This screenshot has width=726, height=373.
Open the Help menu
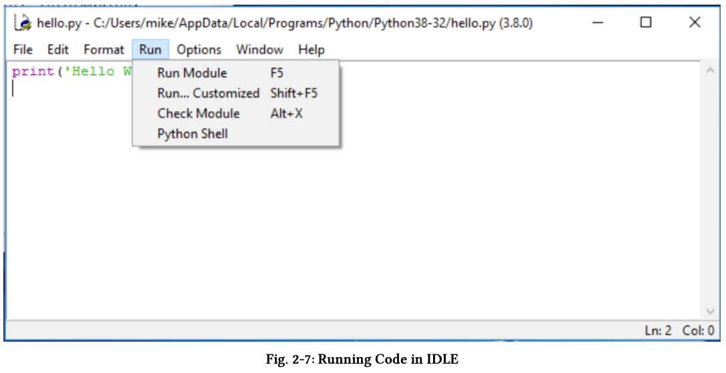(311, 50)
